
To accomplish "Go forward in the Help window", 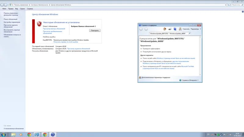I will pos(146,29).
